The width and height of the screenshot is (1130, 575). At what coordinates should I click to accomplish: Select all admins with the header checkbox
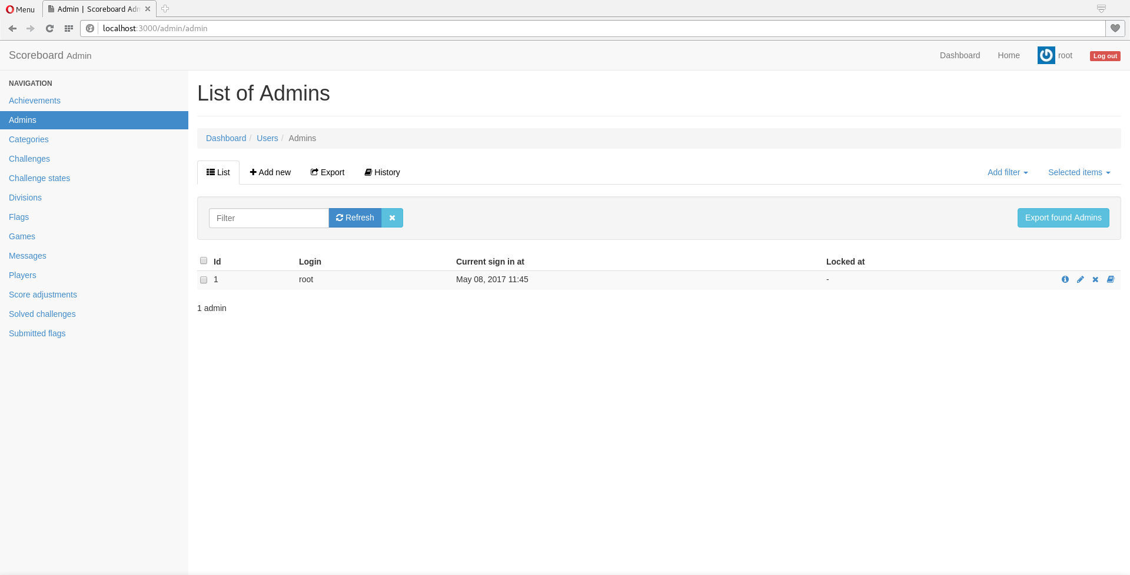[204, 260]
